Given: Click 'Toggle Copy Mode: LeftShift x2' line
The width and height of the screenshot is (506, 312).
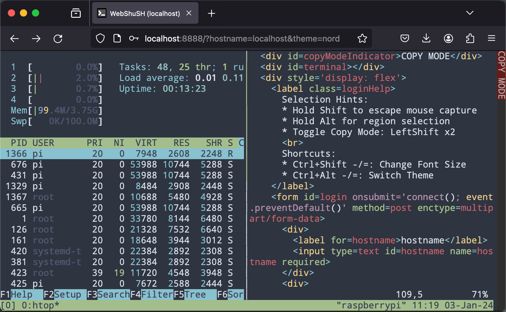Looking at the screenshot, I should 369,132.
